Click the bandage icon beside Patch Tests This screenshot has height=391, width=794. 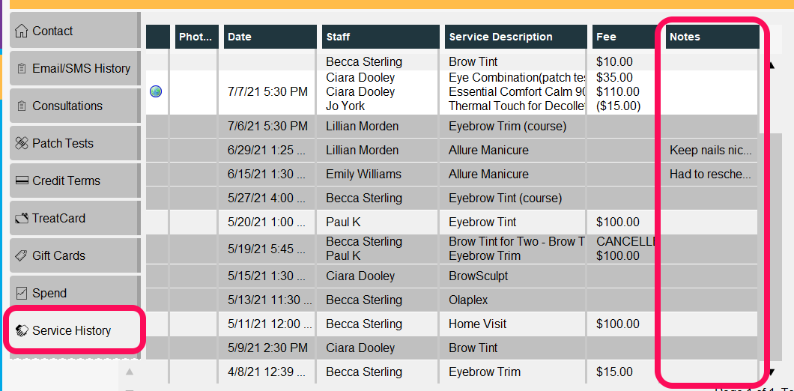point(21,144)
